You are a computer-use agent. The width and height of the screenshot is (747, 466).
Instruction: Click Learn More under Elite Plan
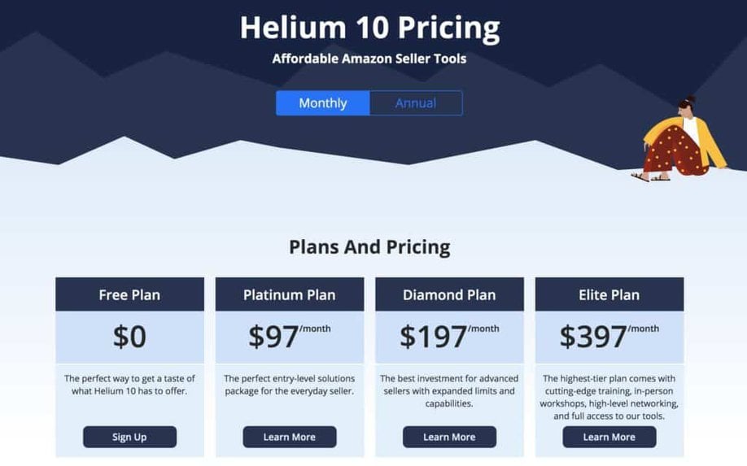609,437
